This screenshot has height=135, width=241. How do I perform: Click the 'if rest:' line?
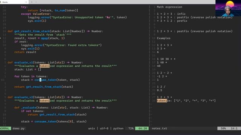[21, 42]
